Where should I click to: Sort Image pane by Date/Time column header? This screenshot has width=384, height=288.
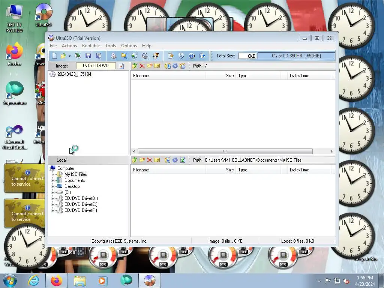[309, 76]
